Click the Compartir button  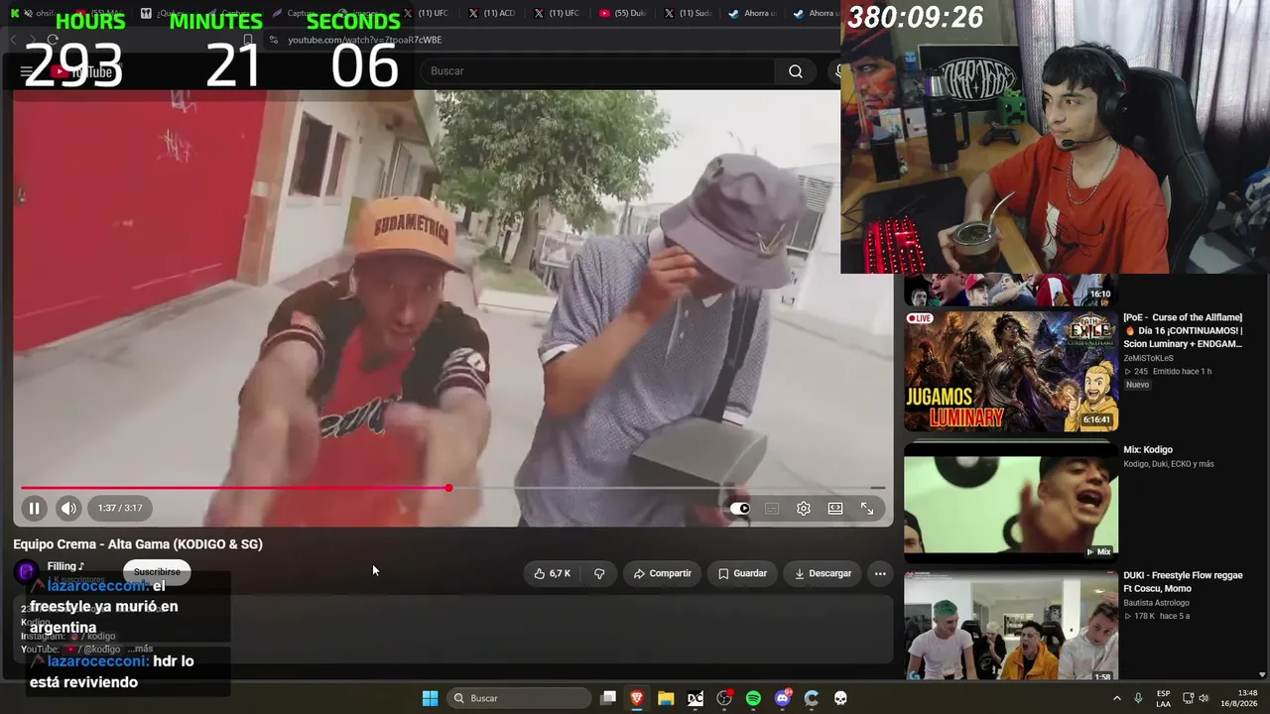(662, 573)
